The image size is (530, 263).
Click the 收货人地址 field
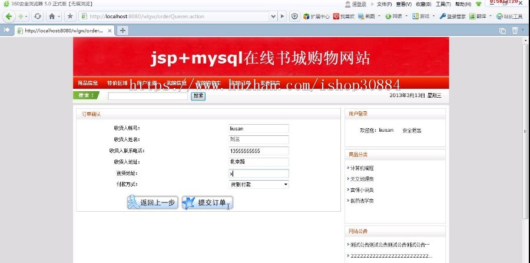click(x=259, y=162)
